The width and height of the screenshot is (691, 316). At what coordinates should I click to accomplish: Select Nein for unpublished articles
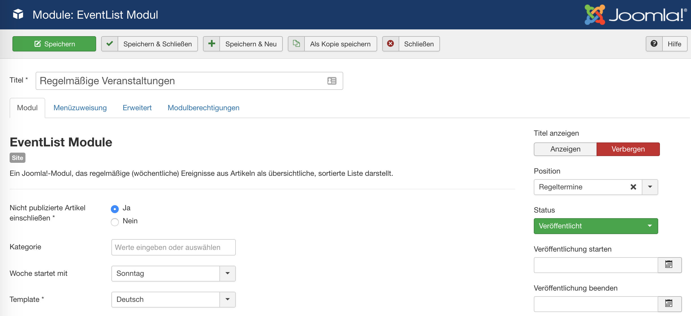[115, 222]
